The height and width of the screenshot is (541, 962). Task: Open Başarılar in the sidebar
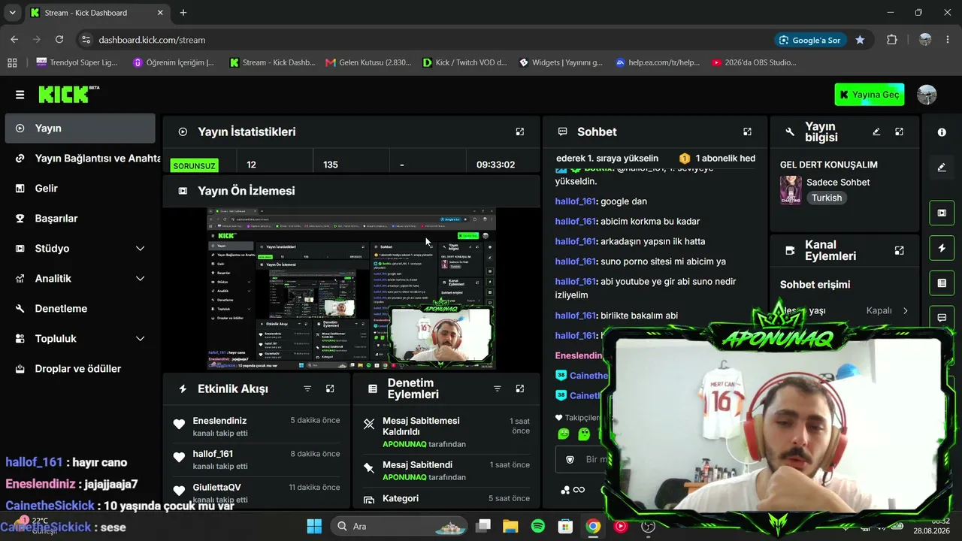pyautogui.click(x=80, y=219)
